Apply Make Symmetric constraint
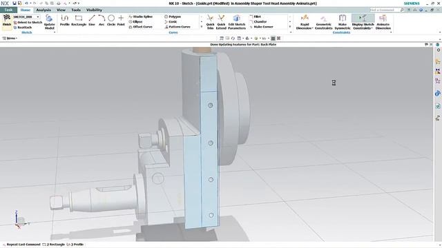Viewport: 442px width, 248px height. (343, 22)
